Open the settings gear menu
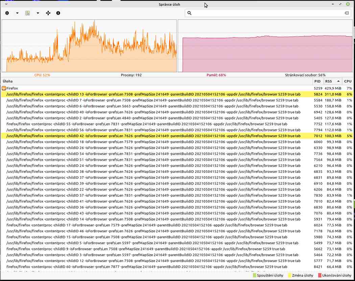Image resolution: width=355 pixels, height=281 pixels. [x=7, y=13]
